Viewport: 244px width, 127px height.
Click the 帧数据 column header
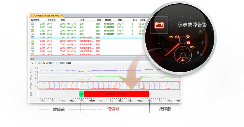(142, 20)
